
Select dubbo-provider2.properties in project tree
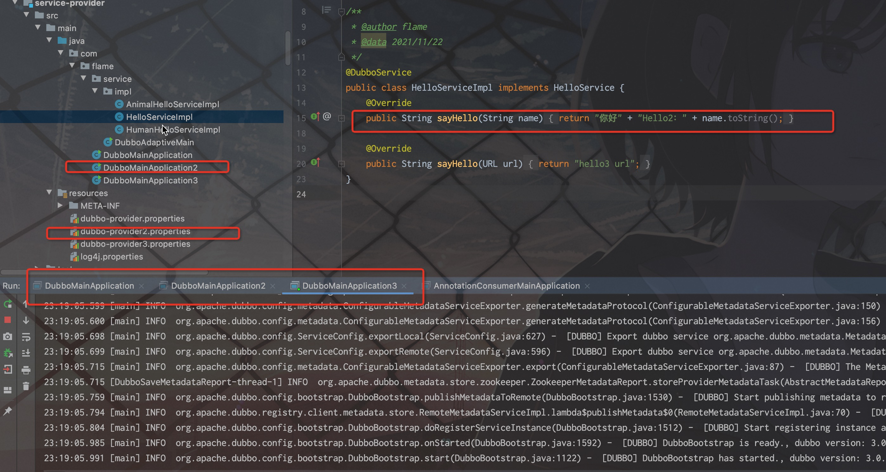pyautogui.click(x=135, y=231)
